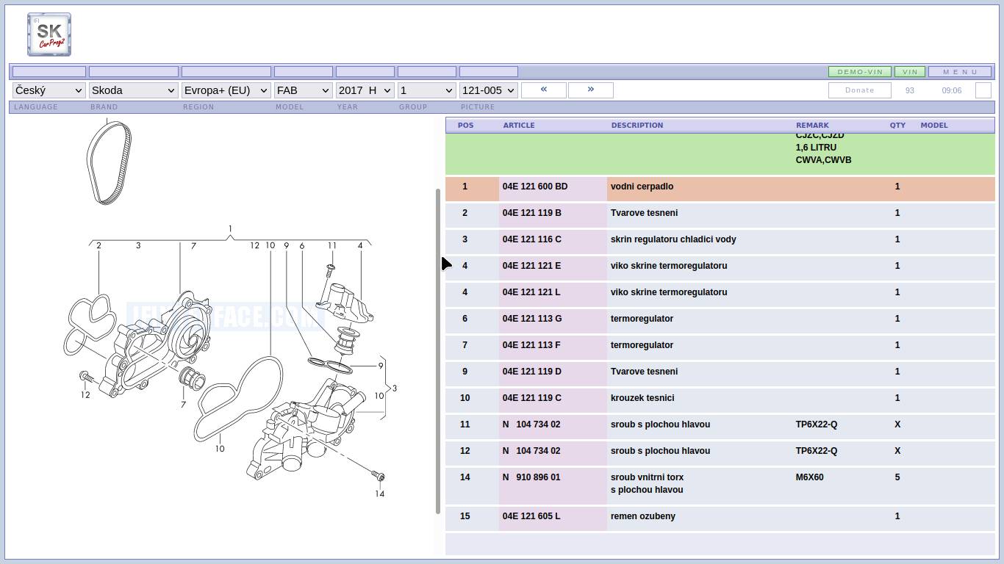Click the empty field above Region dropdown
Viewport: 1004px width, 564px height.
226,72
